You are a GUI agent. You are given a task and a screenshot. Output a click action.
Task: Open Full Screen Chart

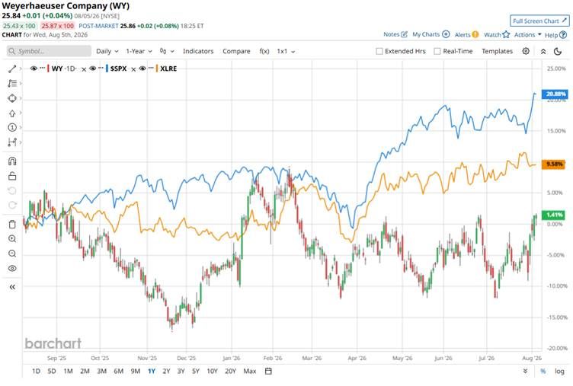[539, 21]
